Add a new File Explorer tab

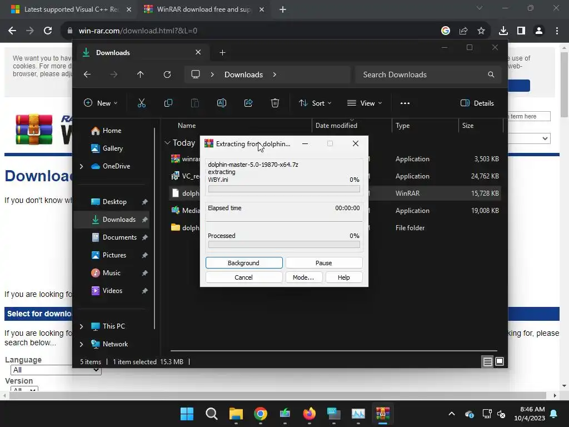click(222, 53)
